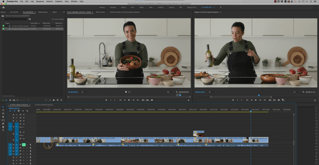Select the Track Select Forward tool
The image size is (319, 165).
click(x=3, y=110)
